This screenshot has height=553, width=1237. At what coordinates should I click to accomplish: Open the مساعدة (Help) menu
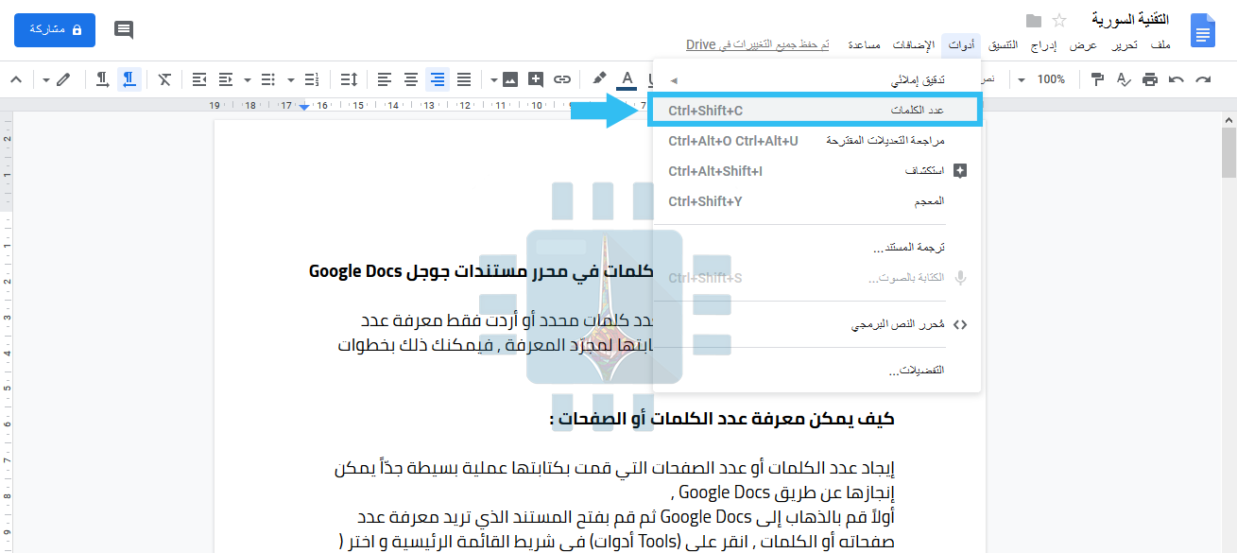[864, 45]
